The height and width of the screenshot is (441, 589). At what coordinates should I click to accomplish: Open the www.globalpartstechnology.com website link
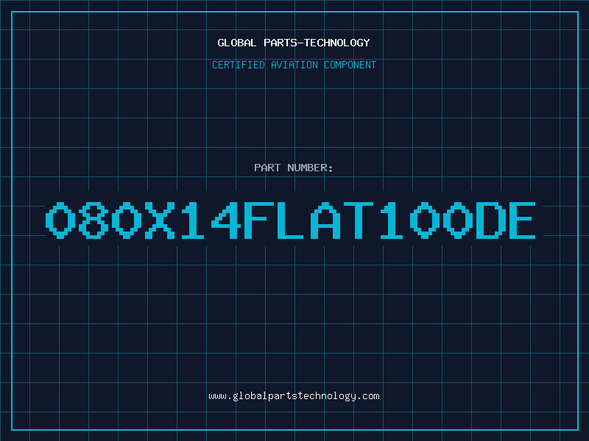coord(294,396)
